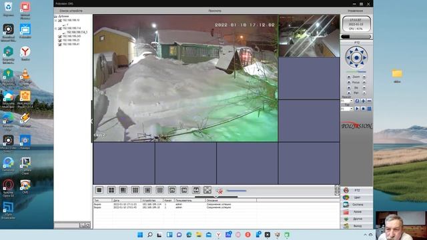This screenshot has width=427, height=240.
Task: Click the Выход (Exit) tab
Action: 357,225
